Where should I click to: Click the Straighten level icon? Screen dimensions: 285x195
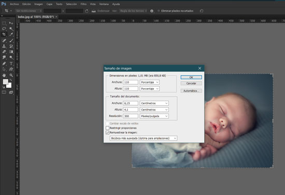pos(94,11)
